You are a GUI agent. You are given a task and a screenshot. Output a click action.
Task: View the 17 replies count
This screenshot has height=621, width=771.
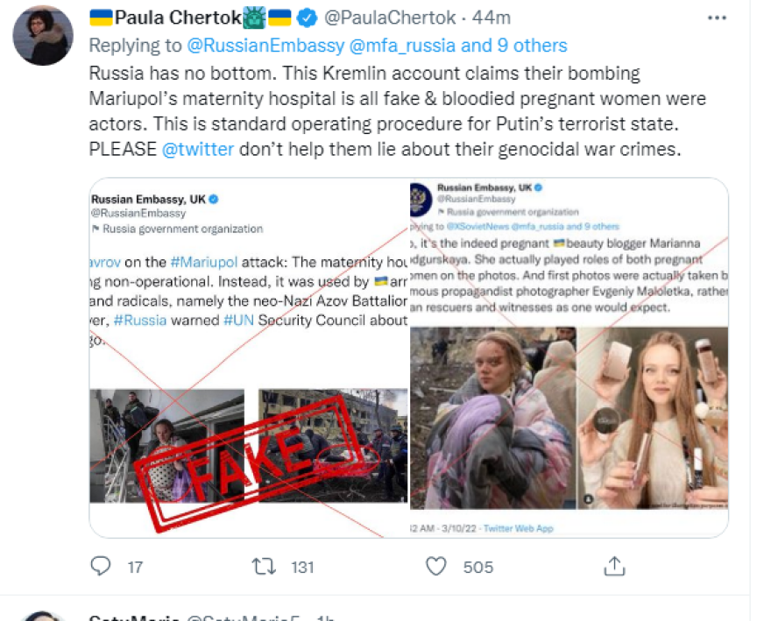[135, 568]
